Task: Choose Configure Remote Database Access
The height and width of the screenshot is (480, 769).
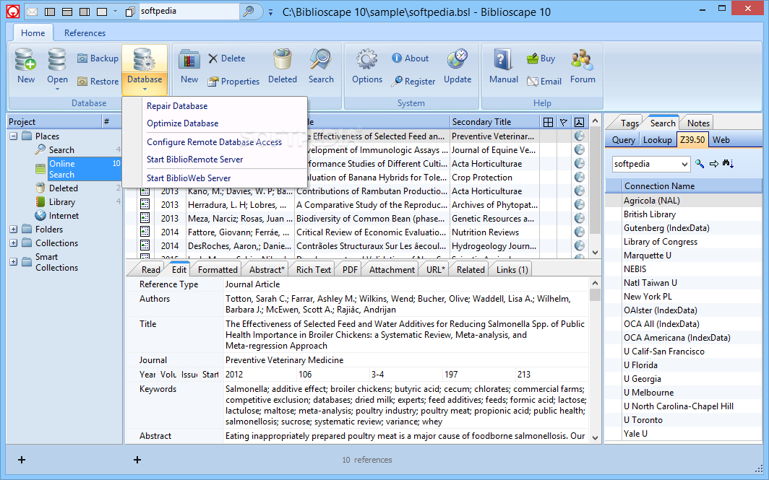Action: click(x=215, y=142)
